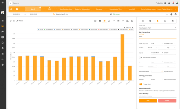Open the Send by E-Mail dropdown
The width and height of the screenshot is (180, 109).
click(157, 80)
